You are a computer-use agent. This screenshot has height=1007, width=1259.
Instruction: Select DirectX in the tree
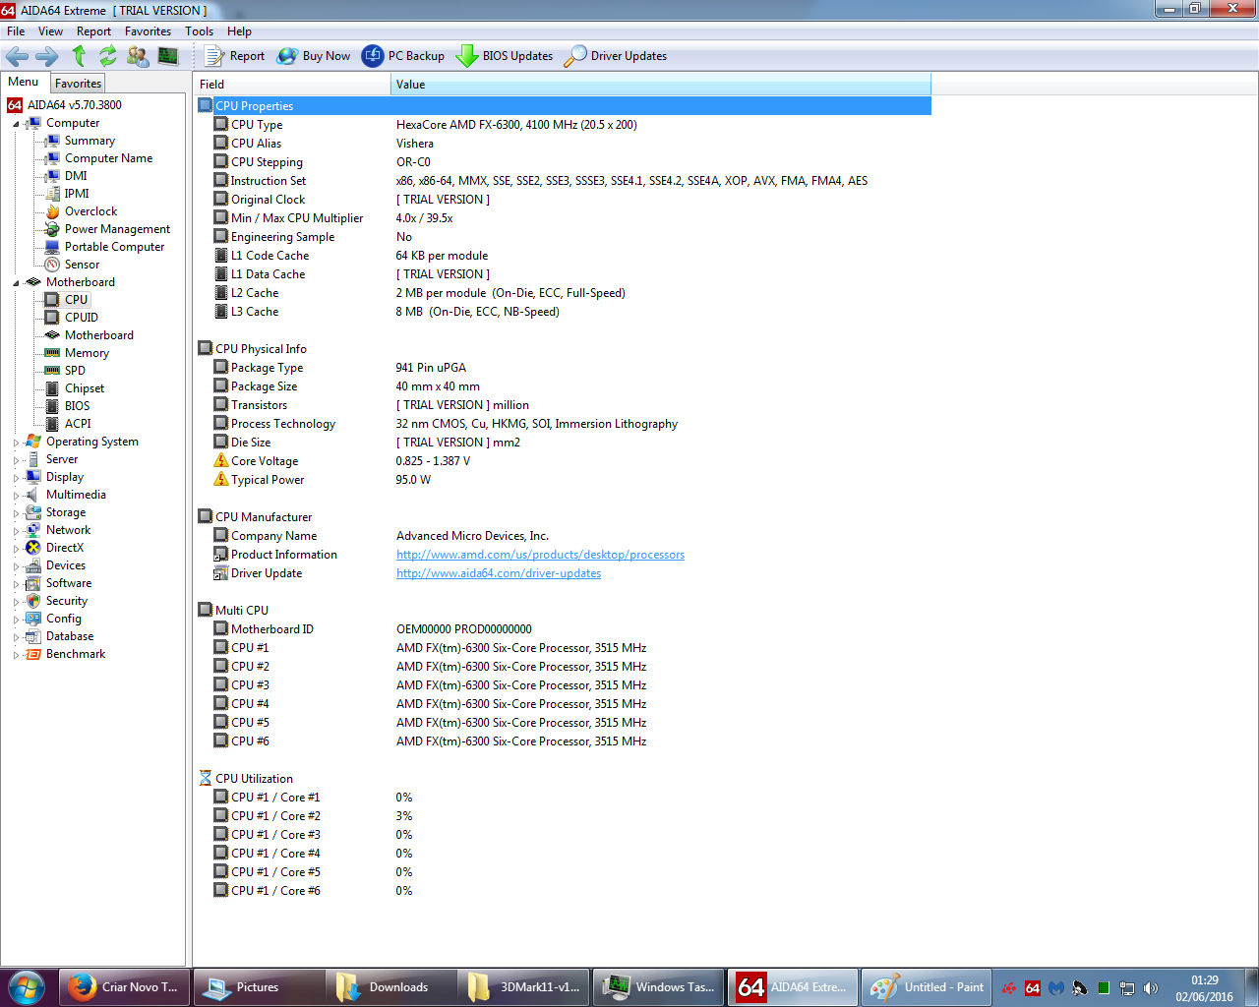tap(65, 548)
